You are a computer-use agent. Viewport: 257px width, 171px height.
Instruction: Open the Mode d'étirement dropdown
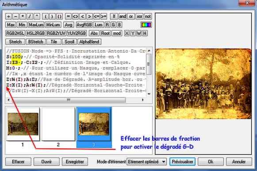147,162
